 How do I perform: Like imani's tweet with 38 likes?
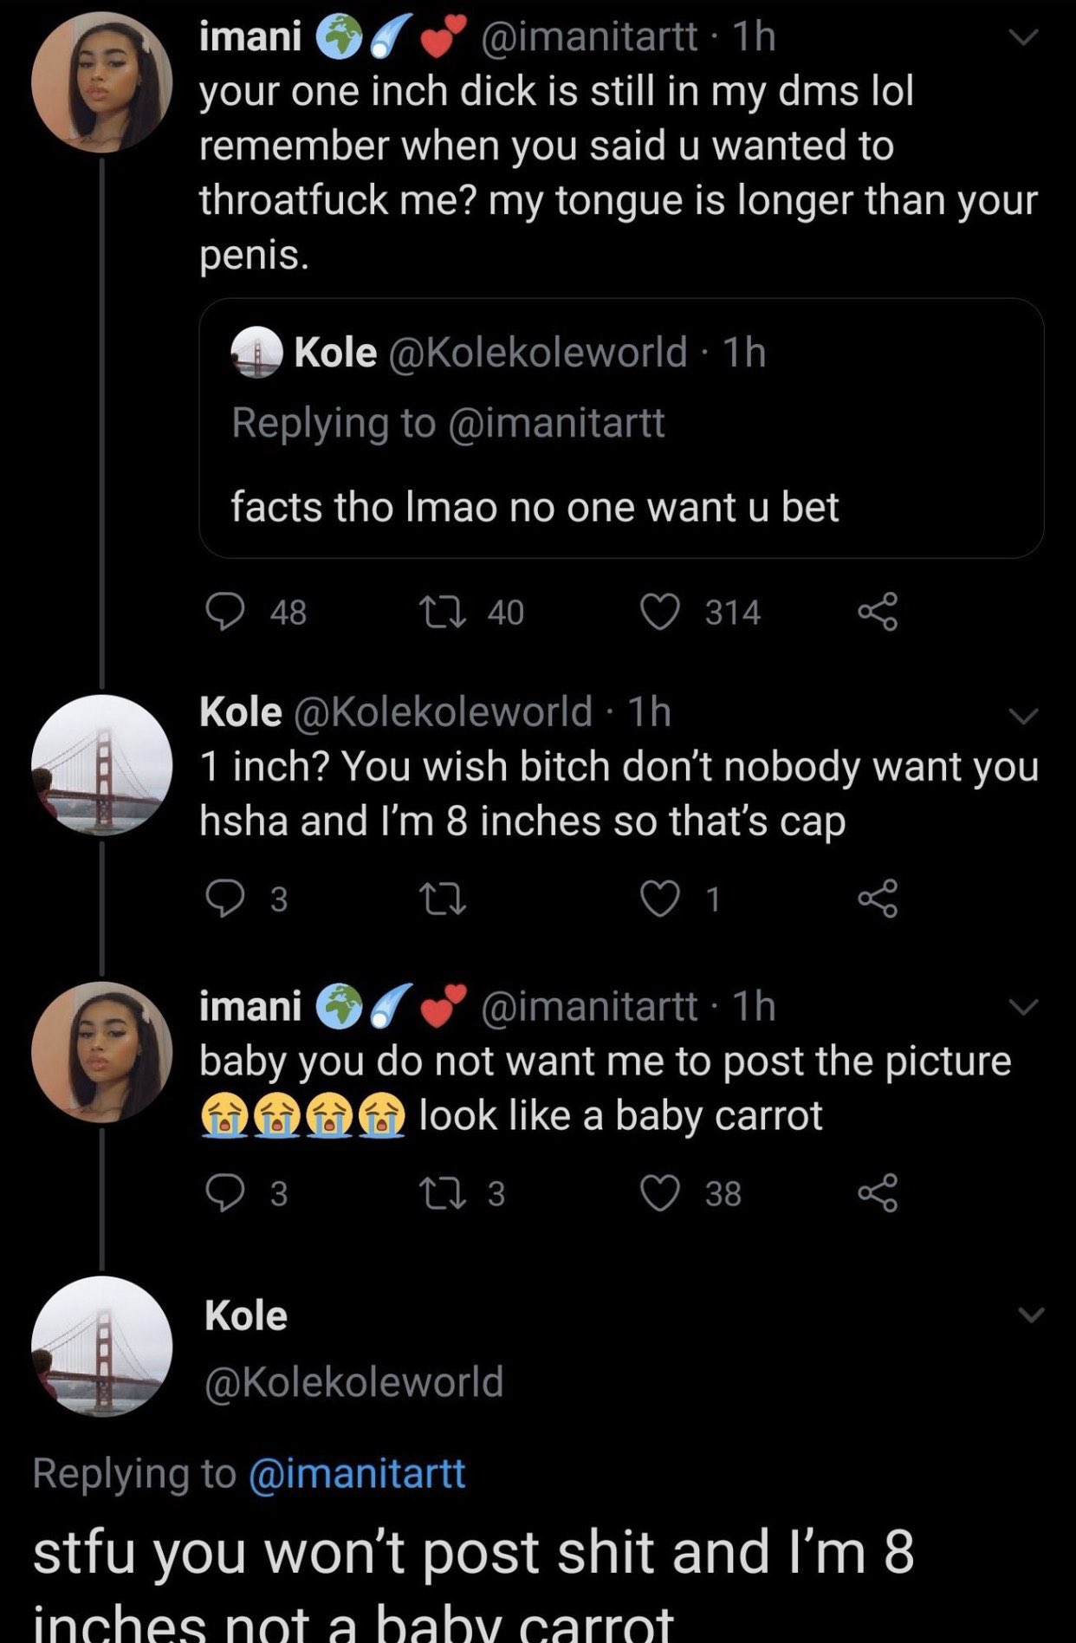tap(660, 1194)
